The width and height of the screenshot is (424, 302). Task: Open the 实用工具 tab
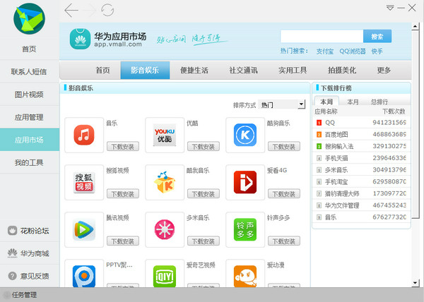(x=293, y=71)
